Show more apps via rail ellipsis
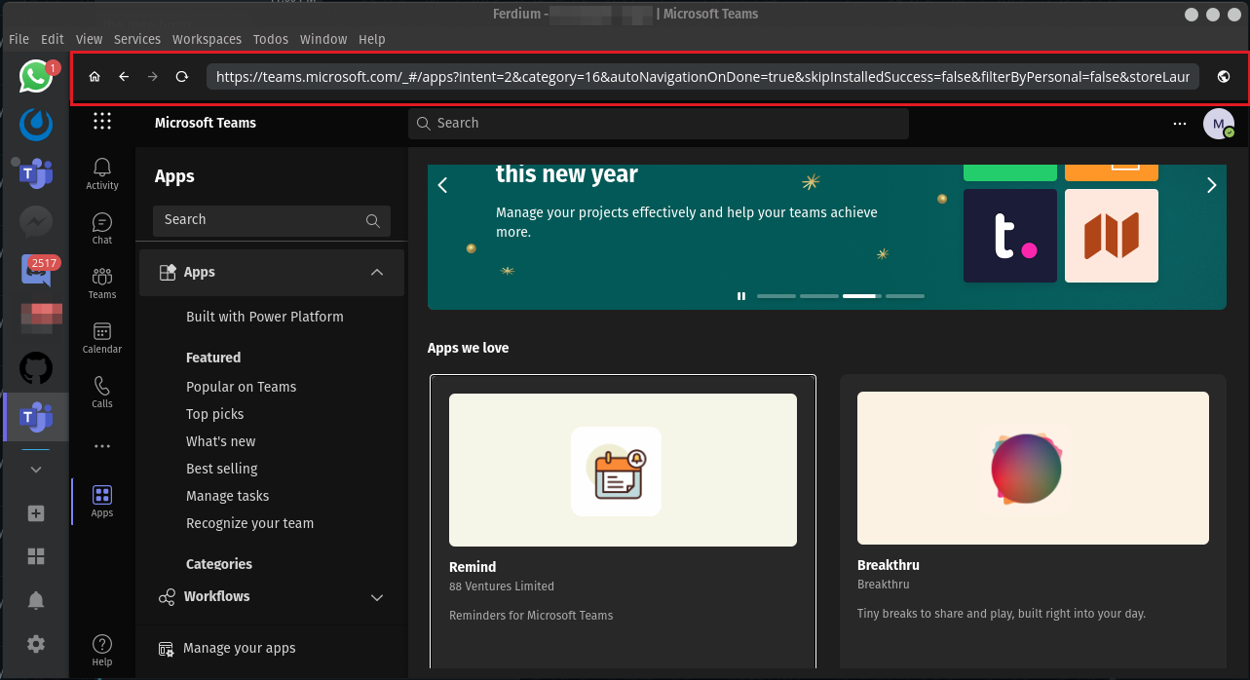The image size is (1250, 680). coord(102,446)
